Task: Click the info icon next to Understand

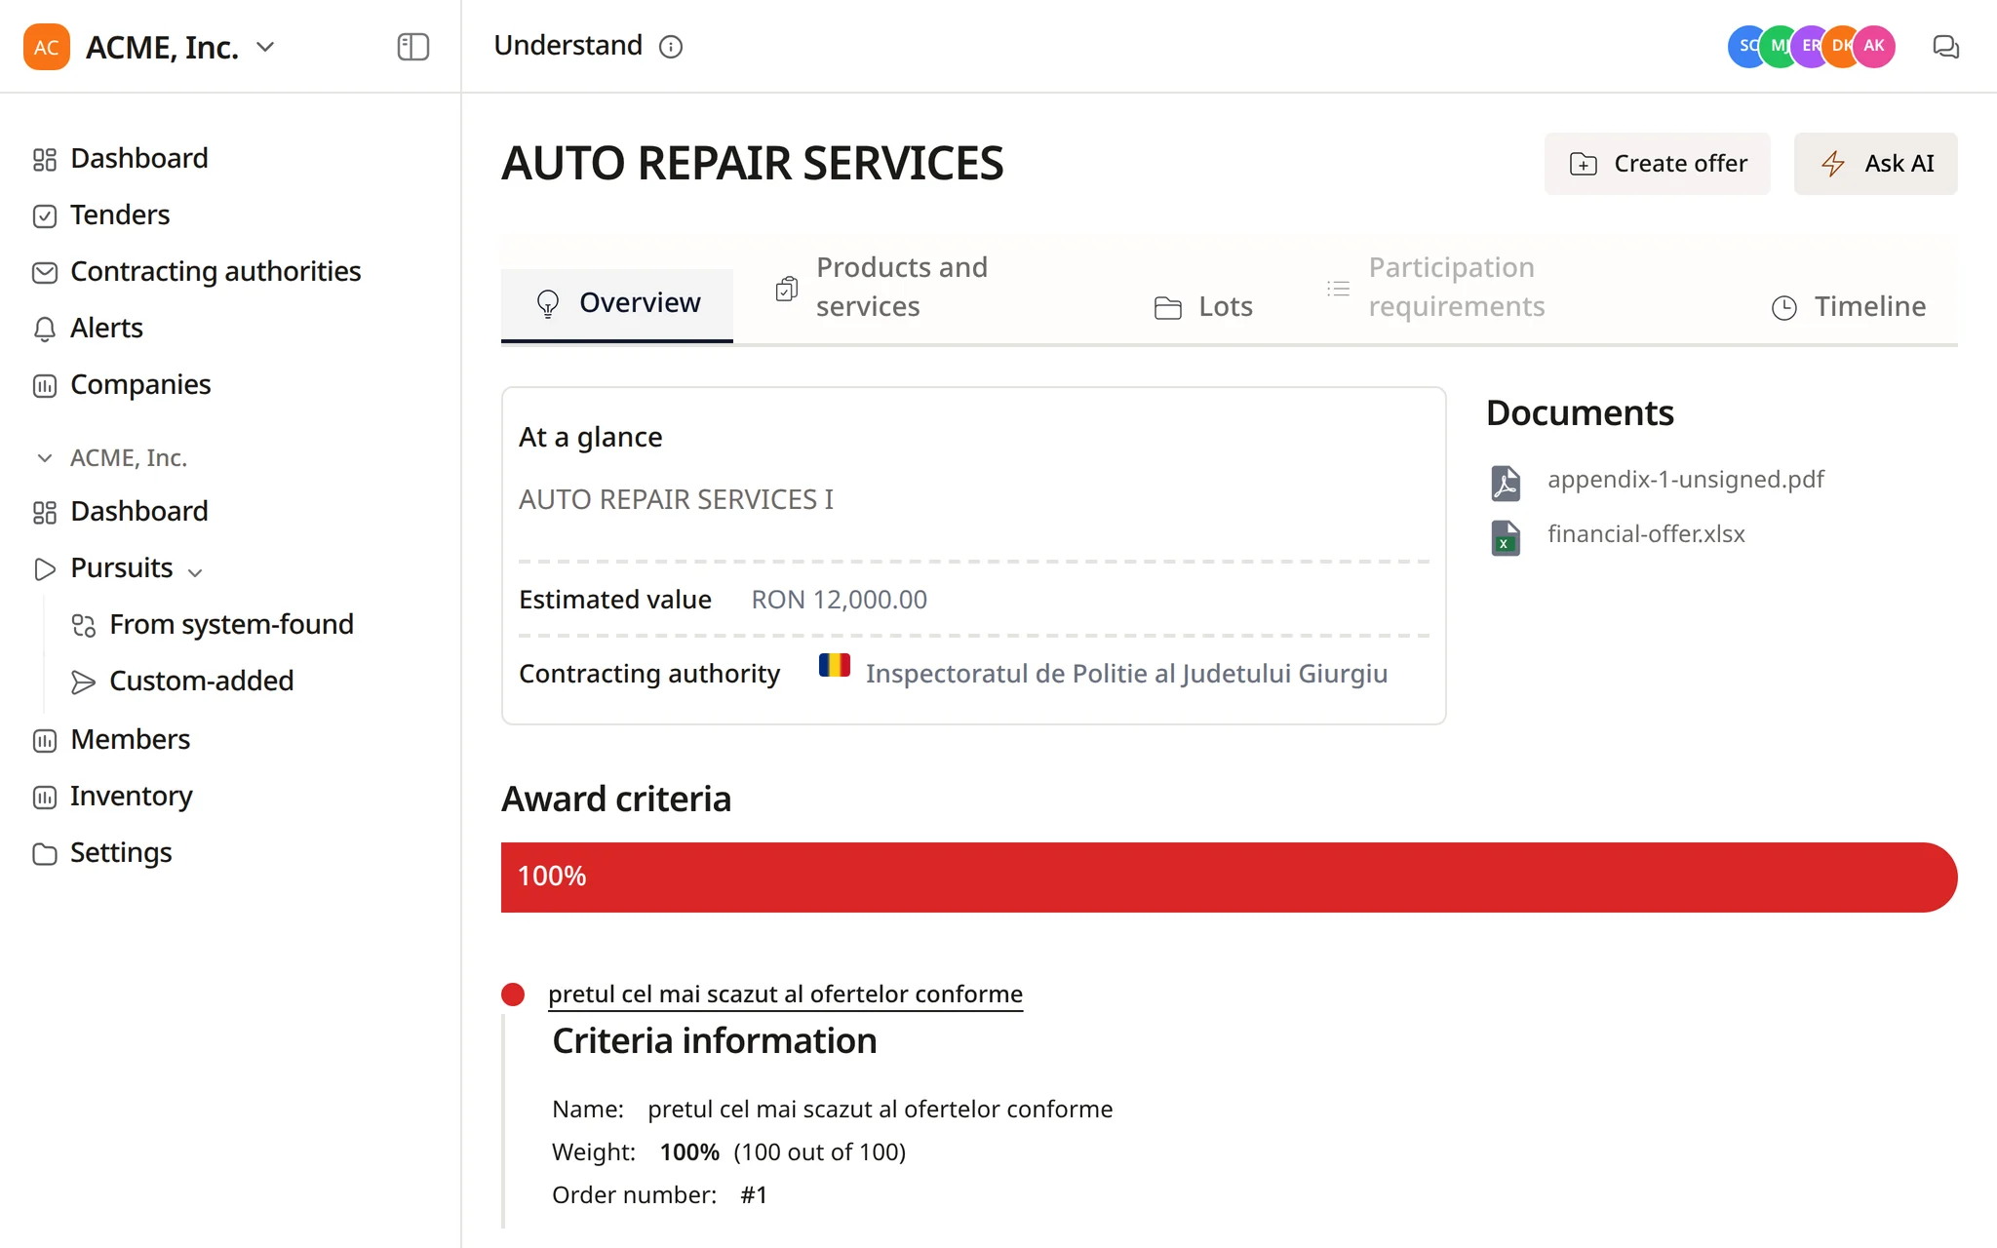Action: pos(671,47)
